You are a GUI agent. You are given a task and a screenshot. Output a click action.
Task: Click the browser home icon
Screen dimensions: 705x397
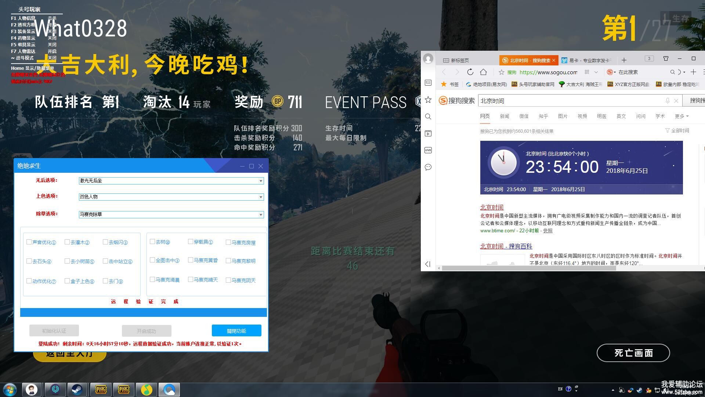coord(484,72)
